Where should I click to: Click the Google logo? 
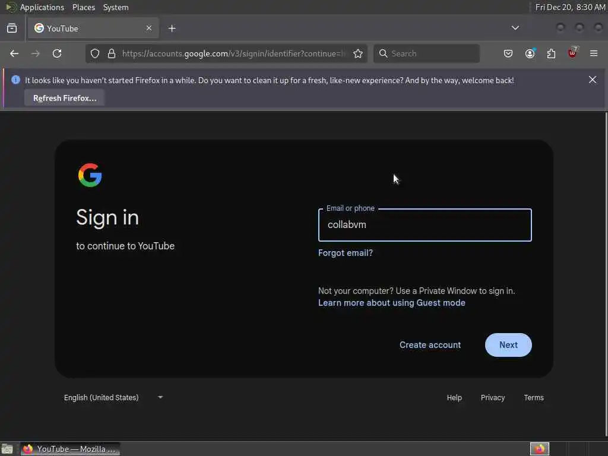point(90,175)
